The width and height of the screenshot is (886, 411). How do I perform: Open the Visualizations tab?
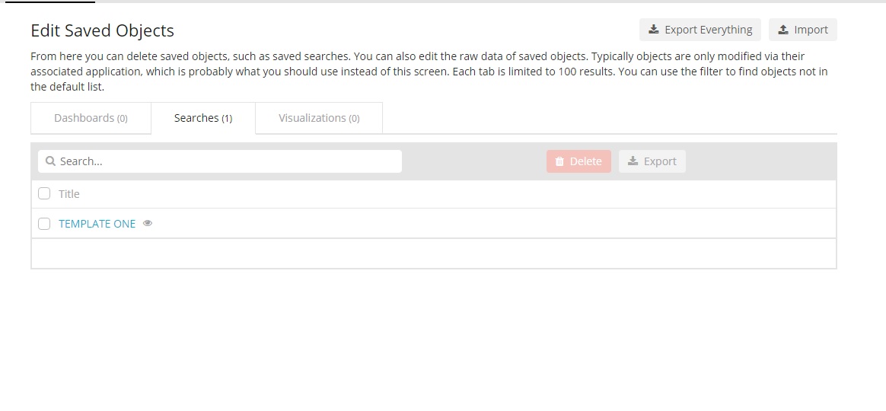[x=319, y=118]
